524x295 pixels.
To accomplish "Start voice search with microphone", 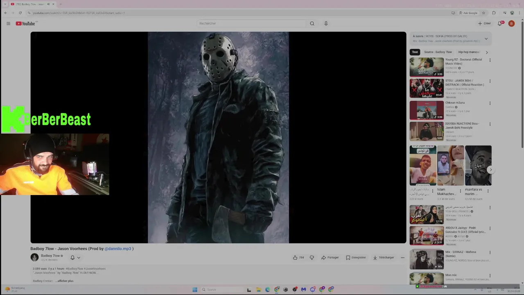I will click(326, 23).
